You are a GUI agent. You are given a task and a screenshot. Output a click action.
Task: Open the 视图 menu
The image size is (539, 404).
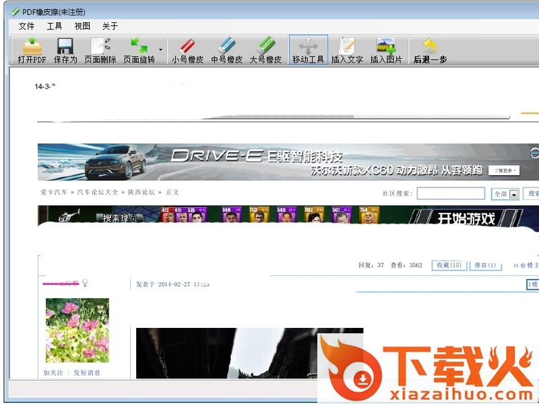(82, 26)
